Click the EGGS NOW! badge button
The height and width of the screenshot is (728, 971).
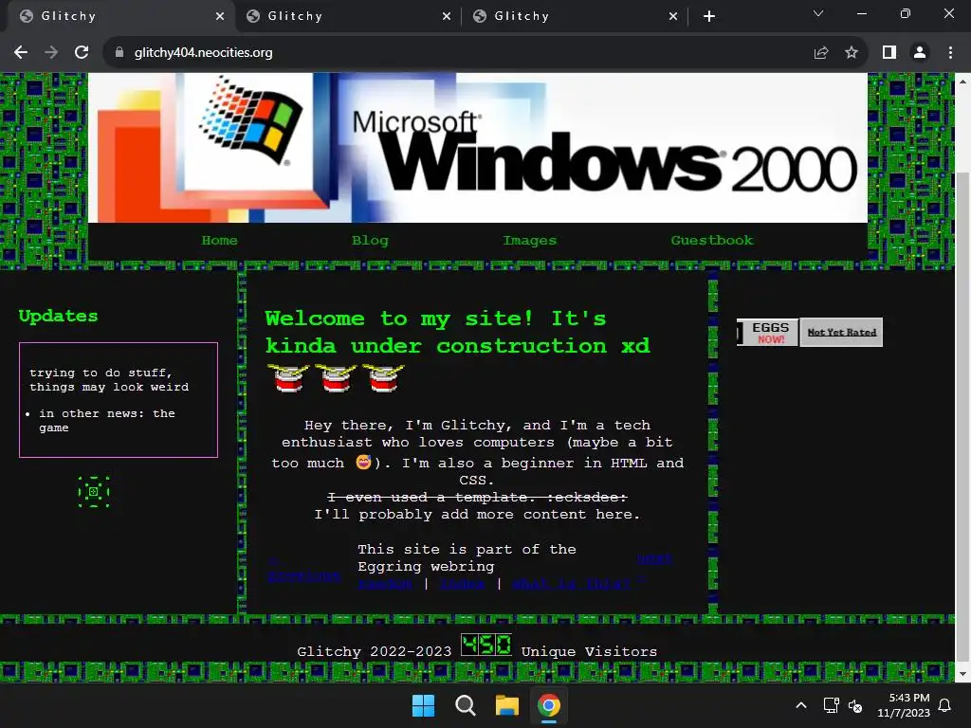point(767,333)
